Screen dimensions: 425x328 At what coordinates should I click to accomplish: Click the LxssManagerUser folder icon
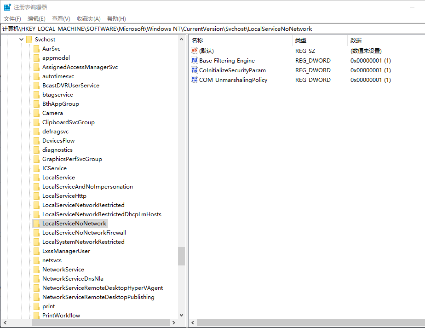coord(37,251)
